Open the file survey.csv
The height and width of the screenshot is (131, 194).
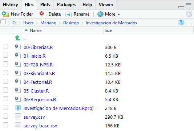pyautogui.click(x=34, y=117)
